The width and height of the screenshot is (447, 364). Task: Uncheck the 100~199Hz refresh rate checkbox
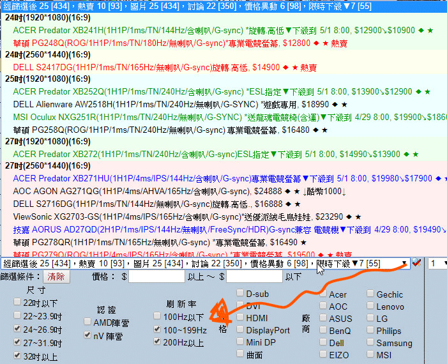157,329
